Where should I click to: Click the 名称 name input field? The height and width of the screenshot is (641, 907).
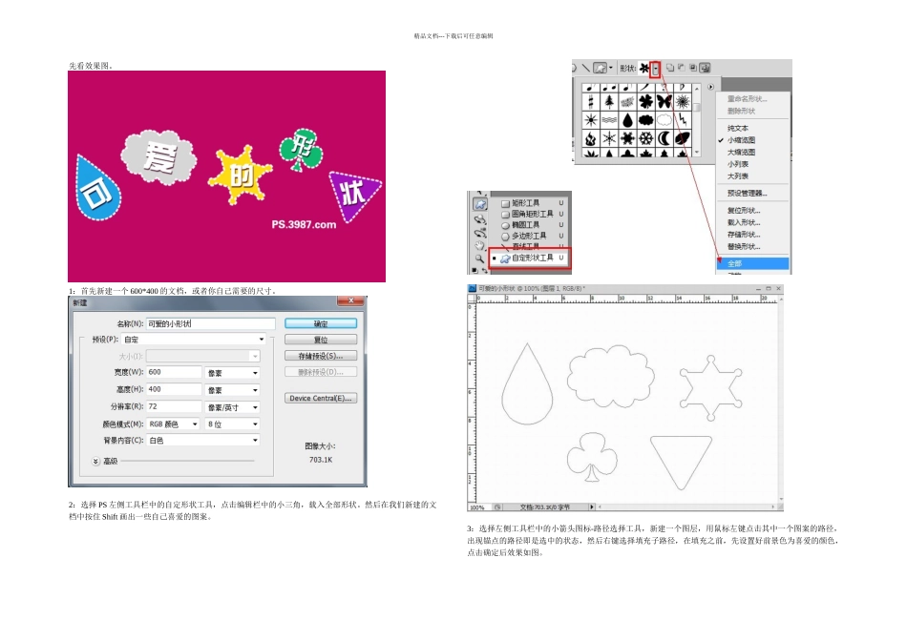point(211,323)
